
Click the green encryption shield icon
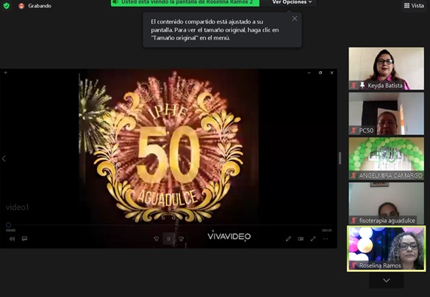[7, 5]
